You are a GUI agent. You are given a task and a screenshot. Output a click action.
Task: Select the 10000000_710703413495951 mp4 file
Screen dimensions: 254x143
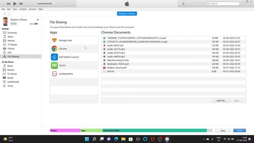174,38
